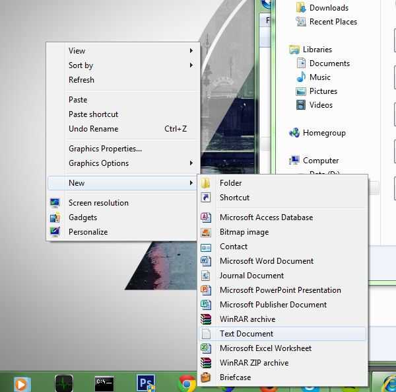Click the Briefcase icon
The image size is (396, 392).
[205, 377]
